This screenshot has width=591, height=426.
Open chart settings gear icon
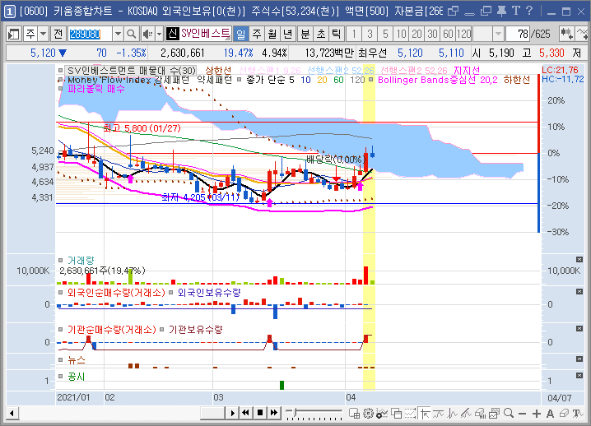368,413
